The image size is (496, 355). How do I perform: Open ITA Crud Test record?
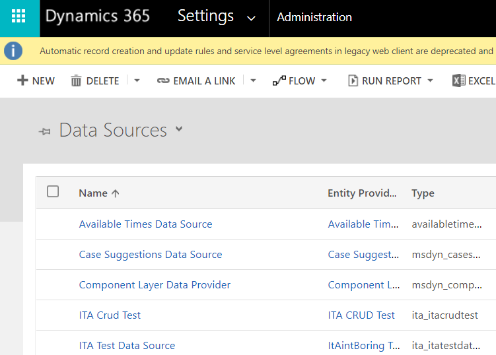(x=110, y=315)
